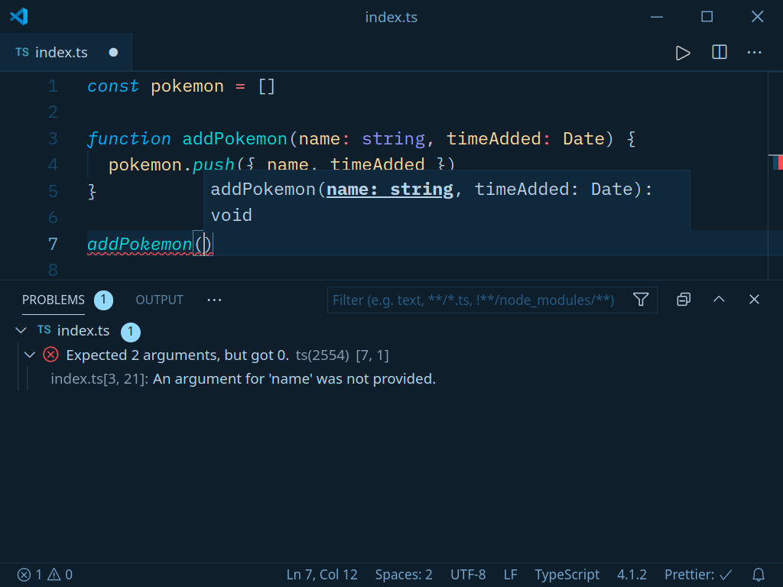Switch to the OUTPUT panel tab
Screen dimensions: 783x587
[159, 300]
